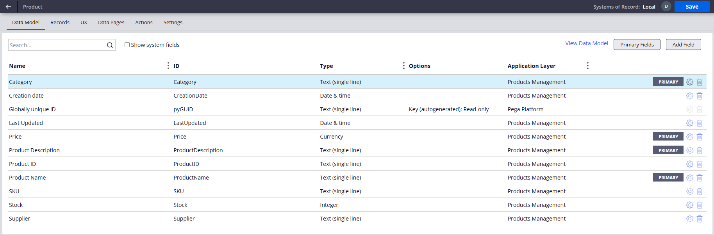Open settings gear for Stock field

(689, 205)
